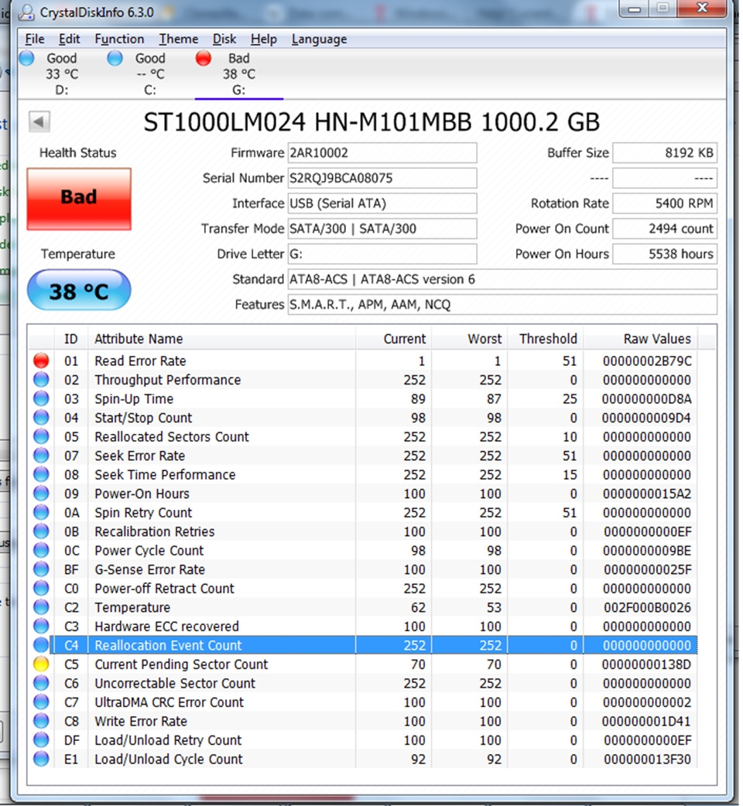Click the back navigation arrow
743x806 pixels.
(39, 121)
